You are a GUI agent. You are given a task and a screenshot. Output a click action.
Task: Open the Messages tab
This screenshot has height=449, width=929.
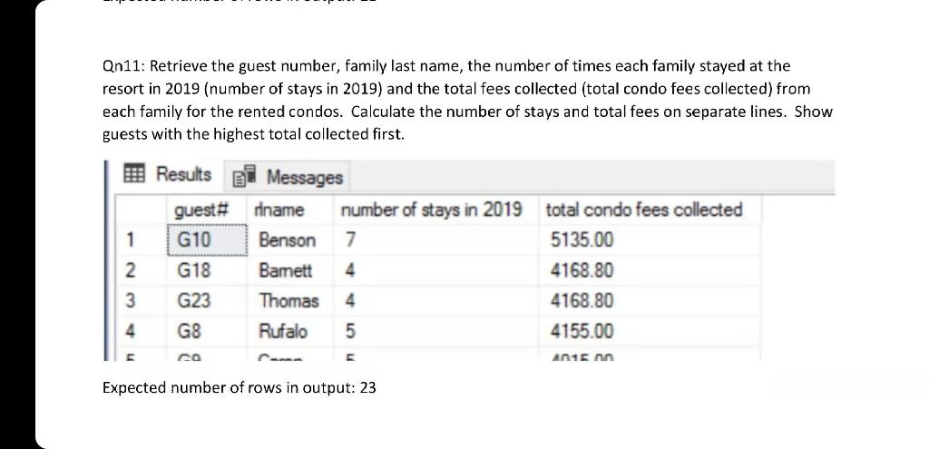pyautogui.click(x=288, y=177)
